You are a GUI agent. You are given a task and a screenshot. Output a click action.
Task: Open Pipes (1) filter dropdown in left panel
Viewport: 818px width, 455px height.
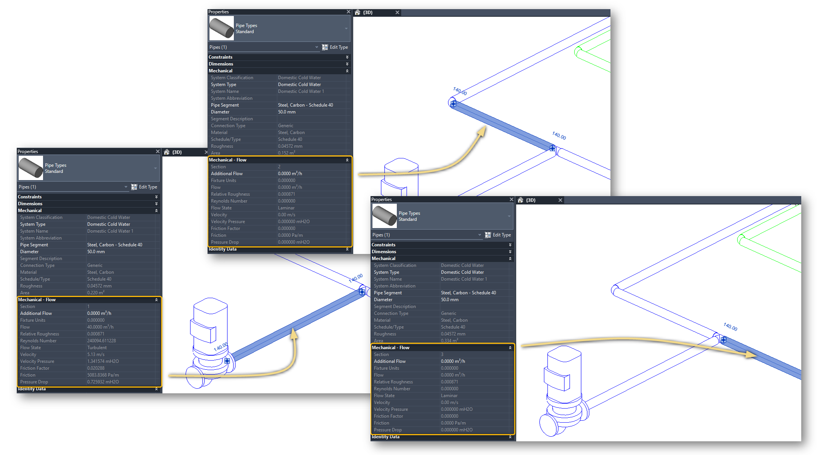click(x=126, y=187)
